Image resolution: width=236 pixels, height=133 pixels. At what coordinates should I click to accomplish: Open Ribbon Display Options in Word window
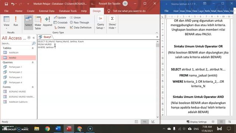pyautogui.click(x=205, y=3)
